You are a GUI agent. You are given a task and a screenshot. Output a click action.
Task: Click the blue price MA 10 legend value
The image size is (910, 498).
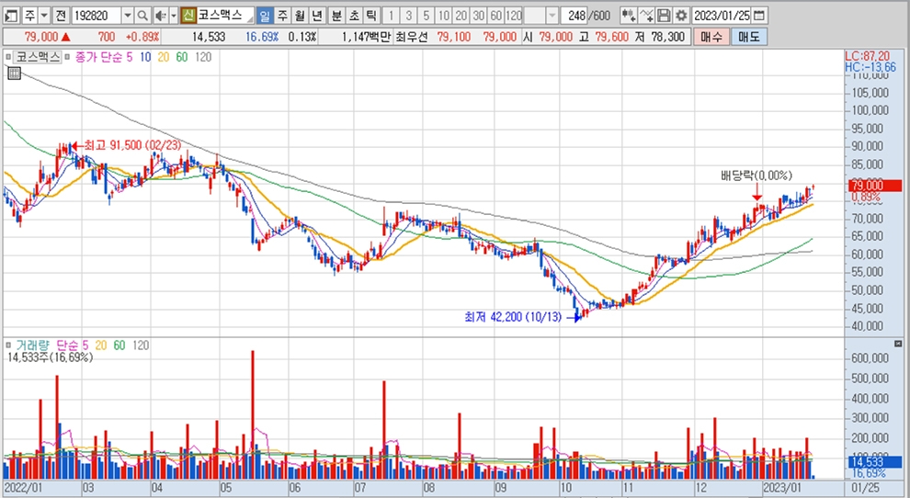coord(145,57)
